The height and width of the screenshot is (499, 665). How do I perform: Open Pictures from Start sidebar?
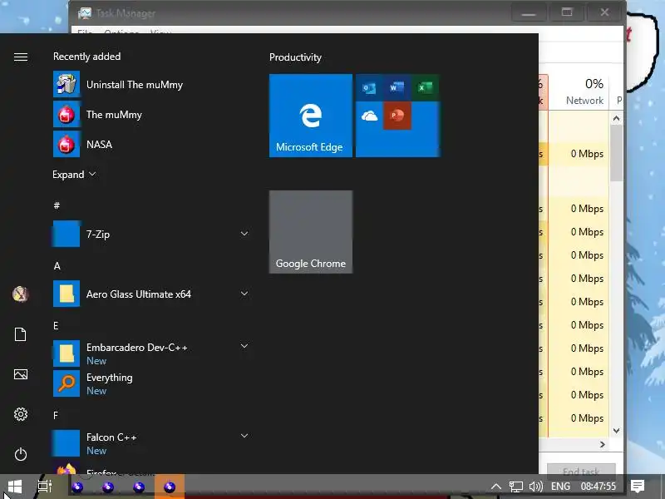tap(20, 374)
